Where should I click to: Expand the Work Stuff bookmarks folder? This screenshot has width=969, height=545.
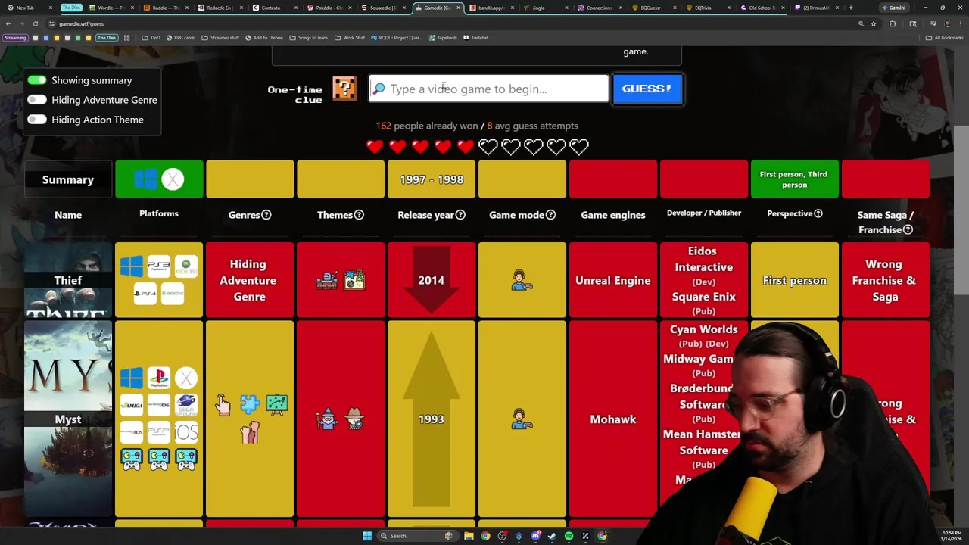pos(350,37)
